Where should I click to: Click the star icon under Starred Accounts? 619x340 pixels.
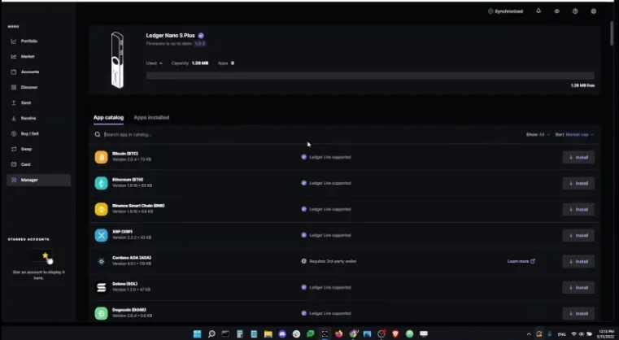click(45, 255)
